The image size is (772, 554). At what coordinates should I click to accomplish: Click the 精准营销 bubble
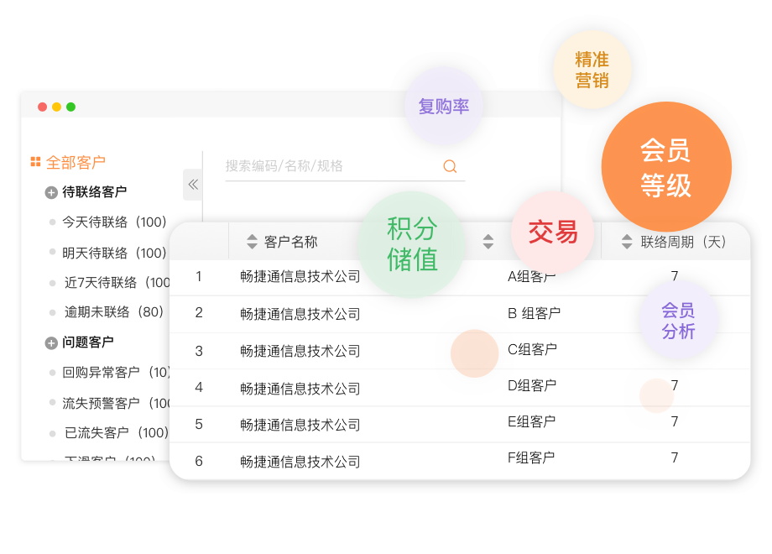592,70
